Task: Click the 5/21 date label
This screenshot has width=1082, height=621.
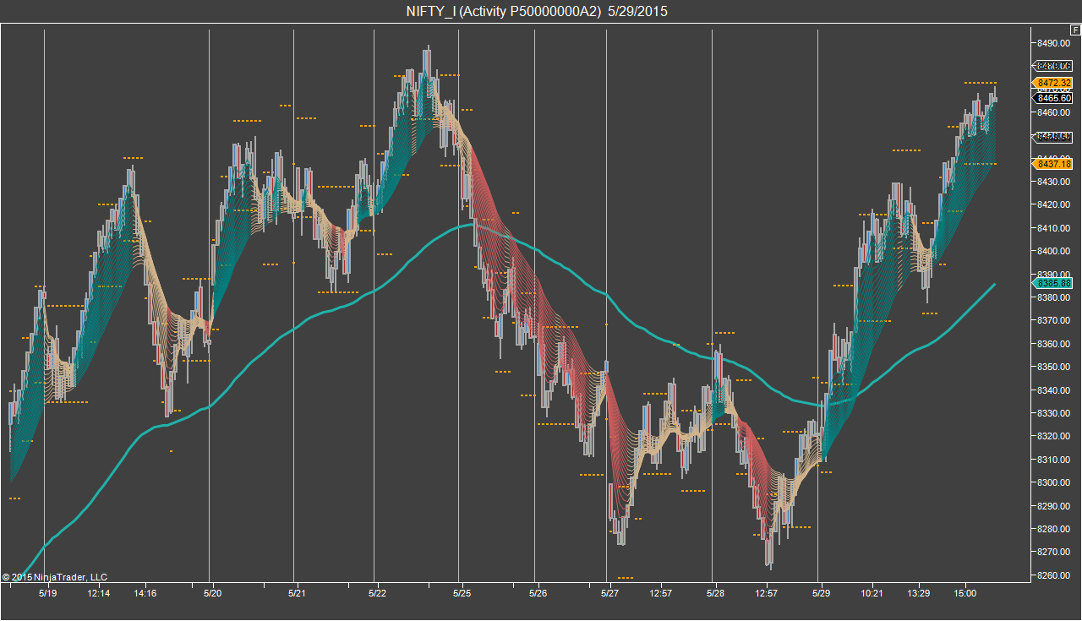Action: click(x=297, y=594)
